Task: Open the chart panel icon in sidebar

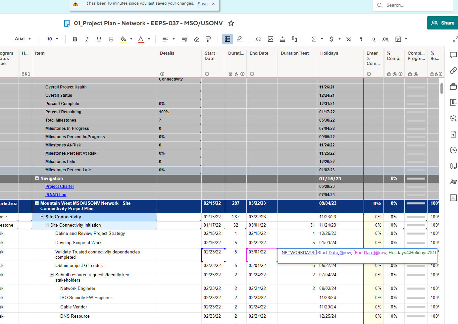Action: click(453, 198)
